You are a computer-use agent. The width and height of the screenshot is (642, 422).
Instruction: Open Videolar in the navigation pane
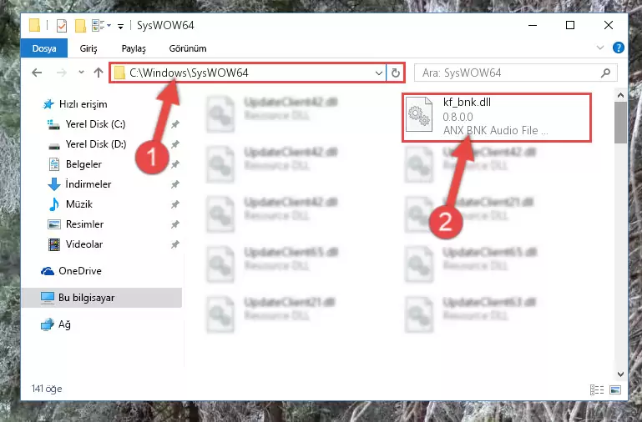coord(84,244)
